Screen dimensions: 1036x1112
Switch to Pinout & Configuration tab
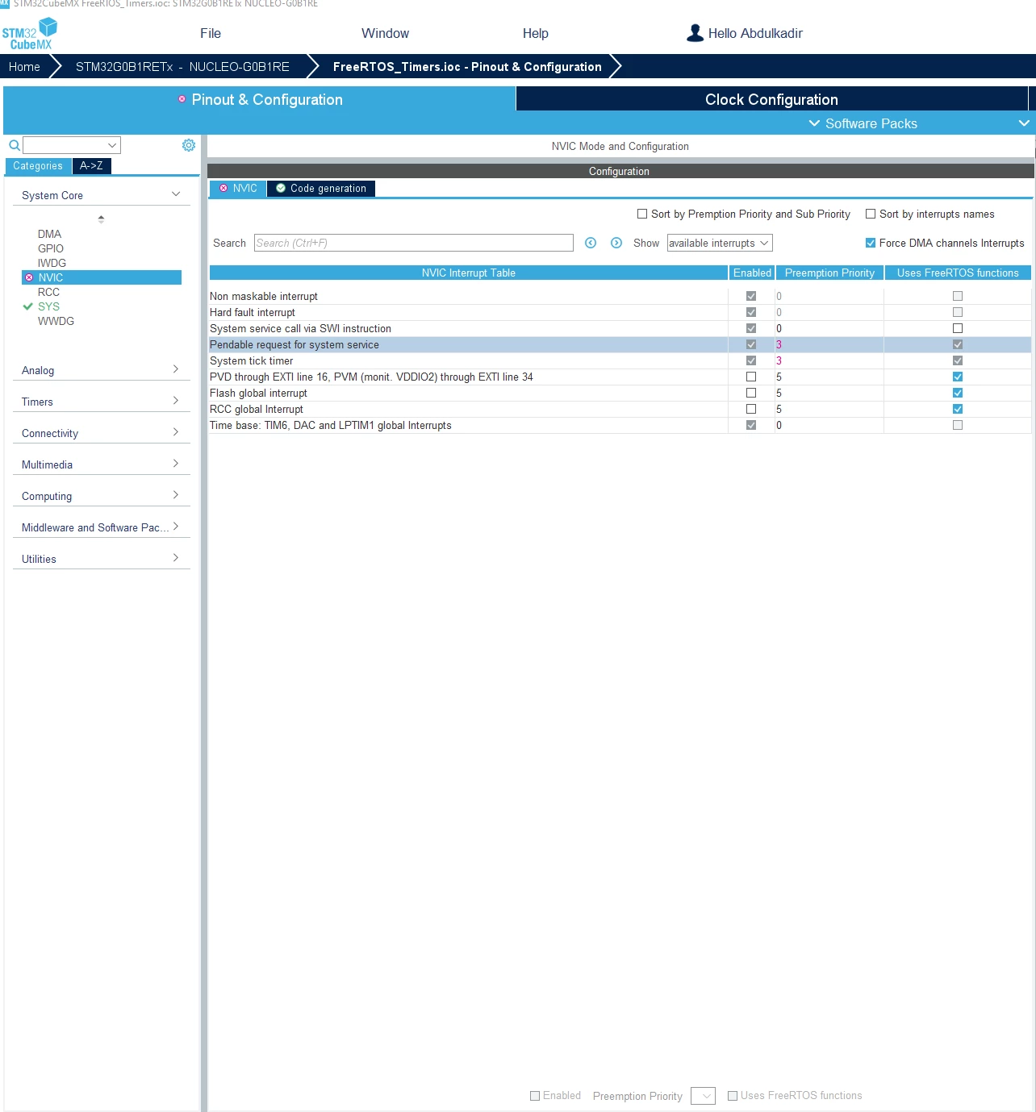259,99
